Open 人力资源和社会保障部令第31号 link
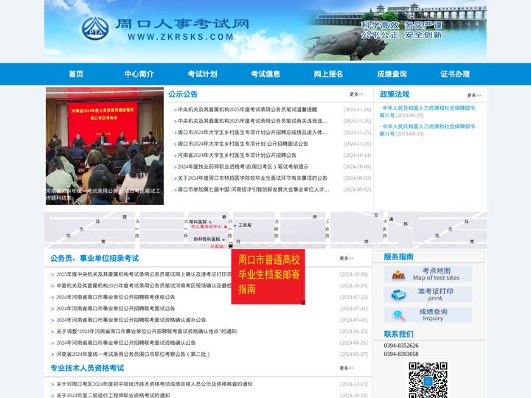Screen dimensions: 531x398 pyautogui.click(x=427, y=130)
